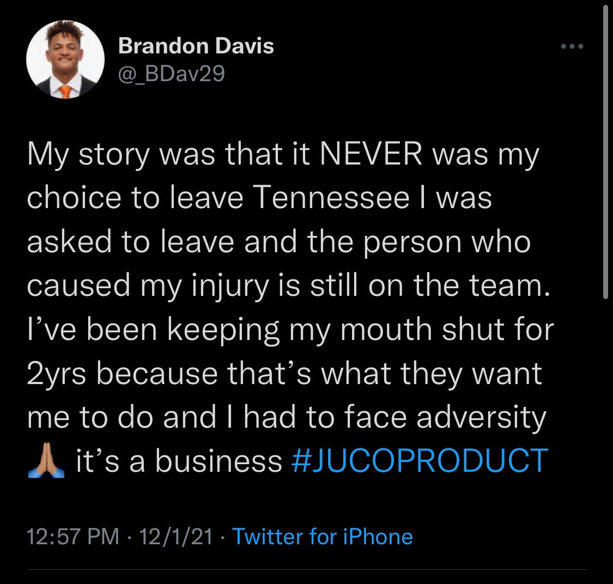Open the Brandon Davis display name link
This screenshot has width=613, height=584.
(196, 46)
